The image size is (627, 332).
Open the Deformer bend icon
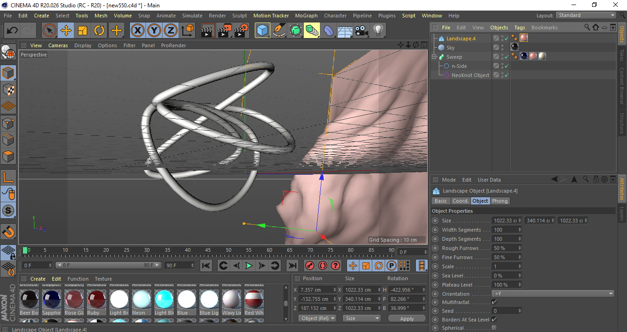[x=329, y=31]
